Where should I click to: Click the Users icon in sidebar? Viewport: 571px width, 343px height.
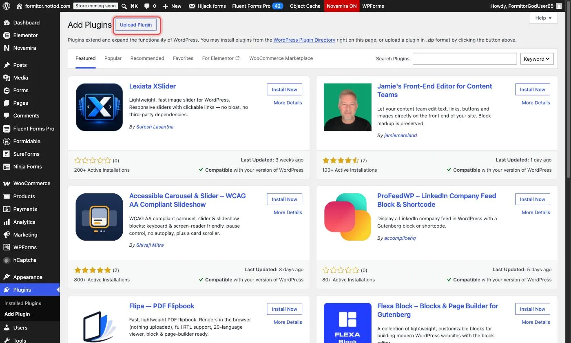[7, 328]
